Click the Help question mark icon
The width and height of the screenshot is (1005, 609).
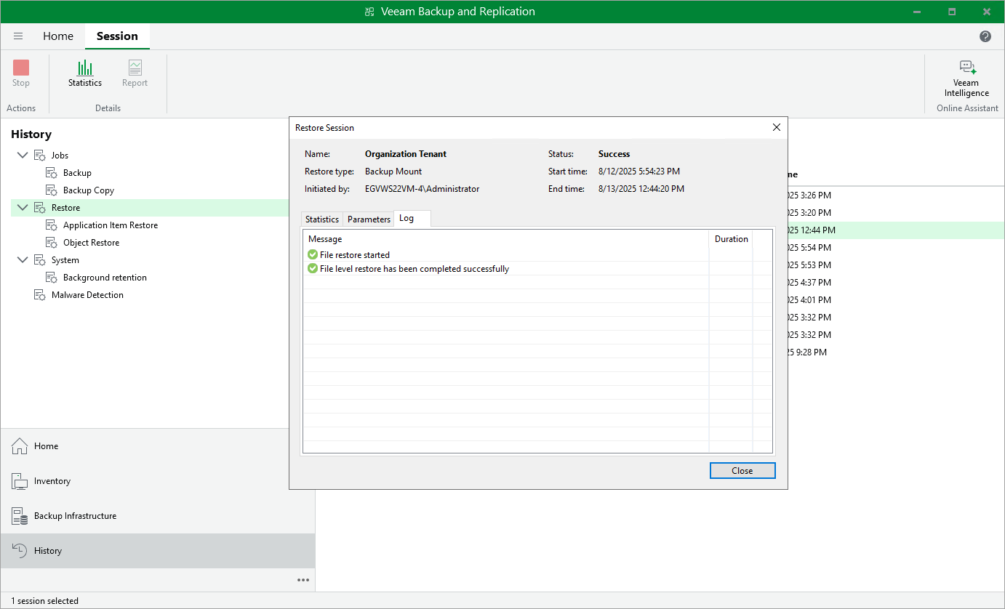point(985,36)
